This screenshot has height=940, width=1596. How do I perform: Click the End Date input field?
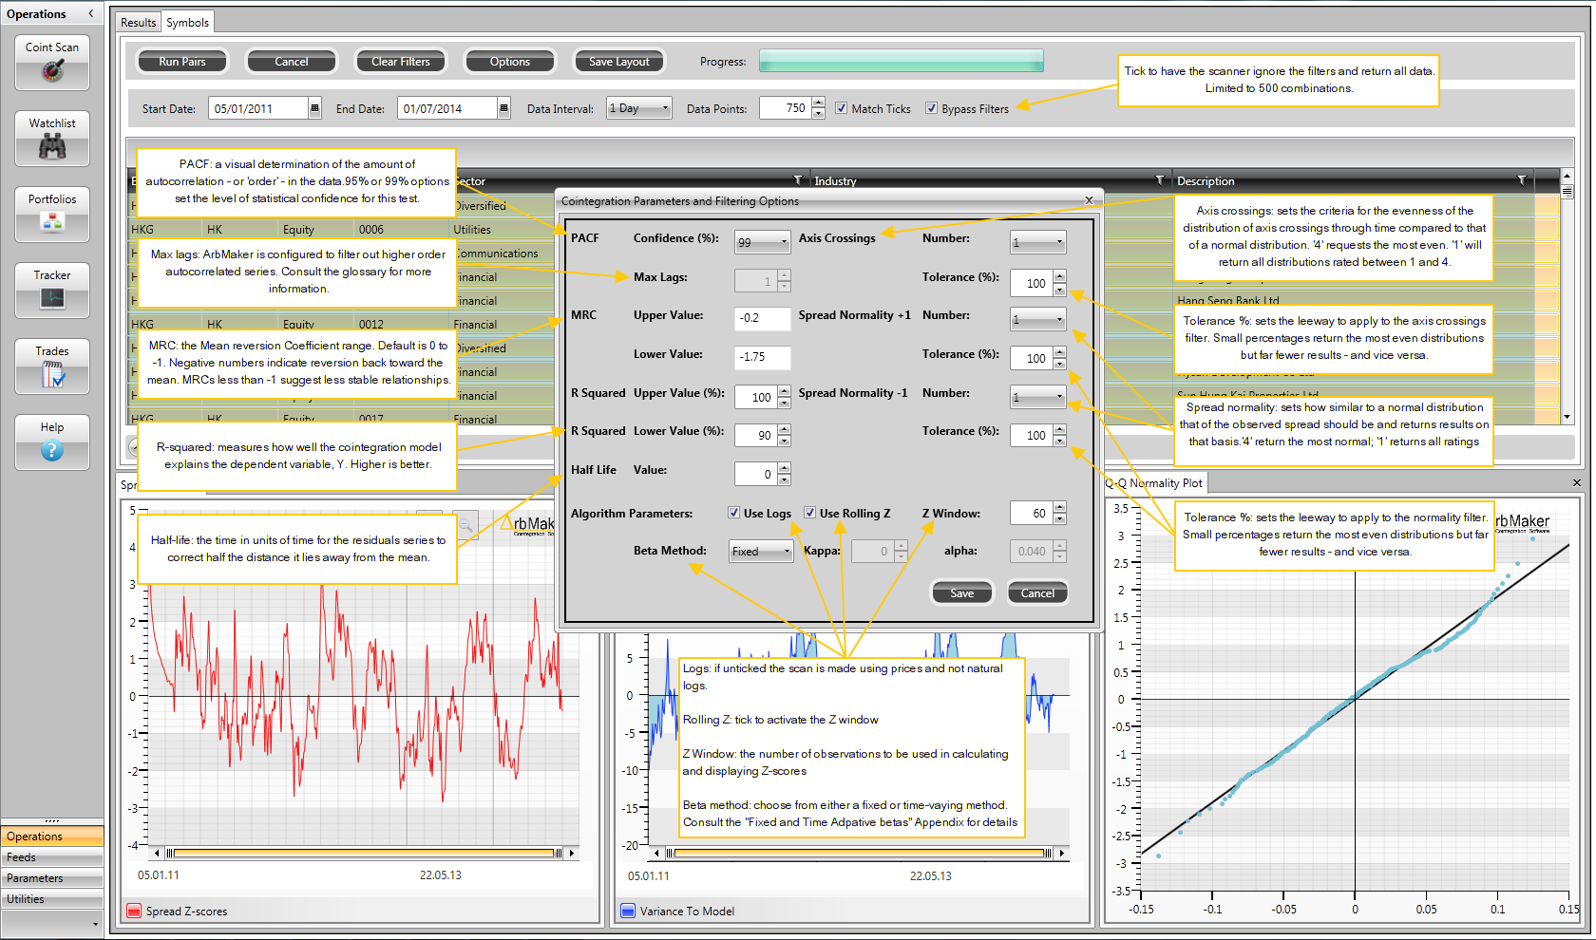click(x=447, y=108)
